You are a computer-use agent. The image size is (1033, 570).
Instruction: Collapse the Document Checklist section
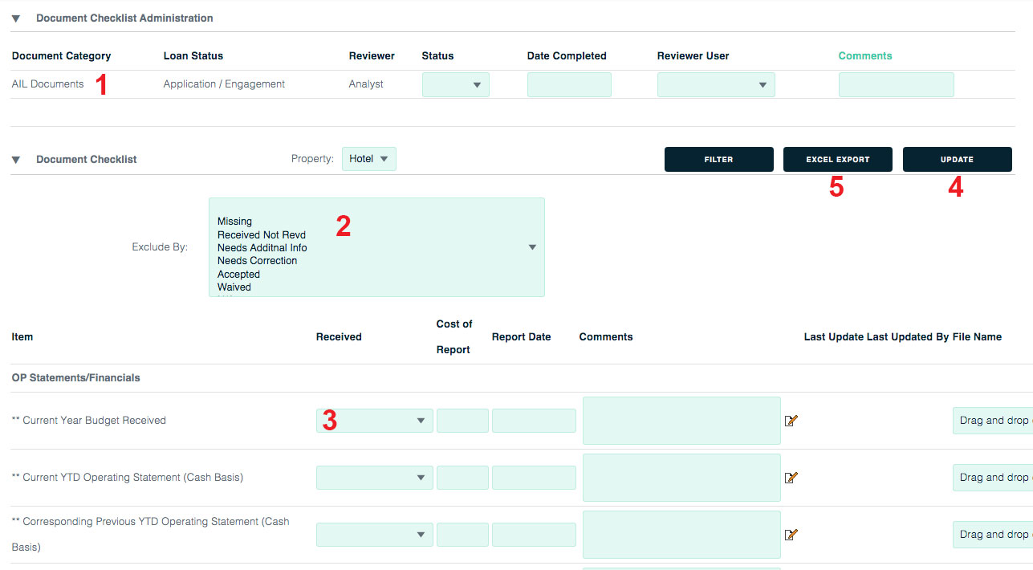click(x=16, y=160)
